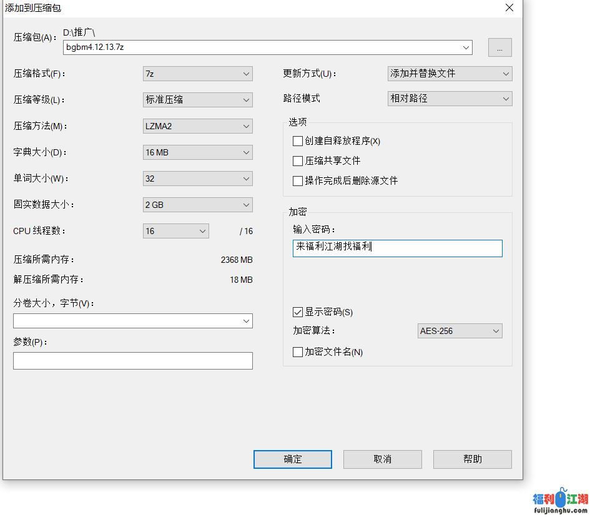Click the parameters (参数) text field
The height and width of the screenshot is (520, 595).
132,361
